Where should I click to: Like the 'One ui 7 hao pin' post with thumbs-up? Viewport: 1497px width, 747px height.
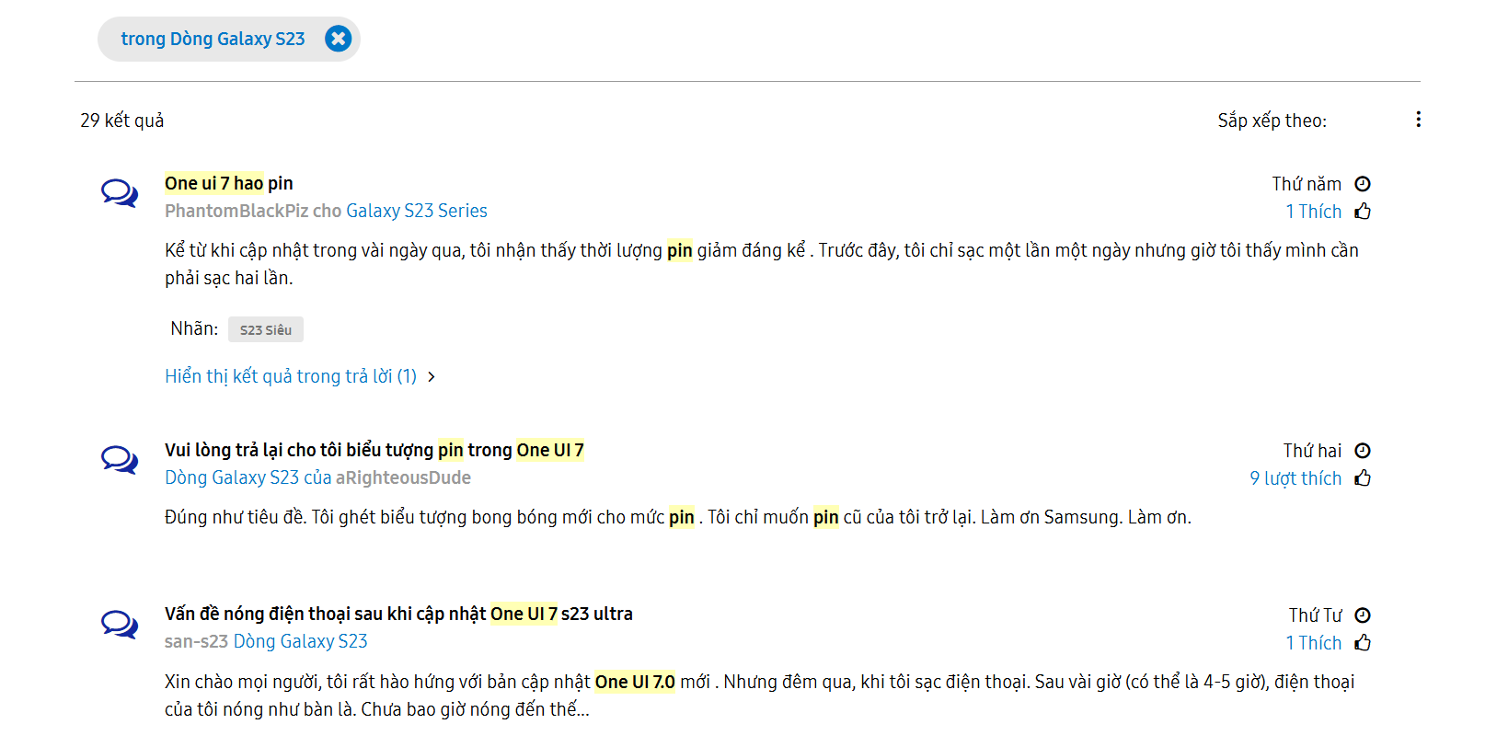pos(1363,212)
